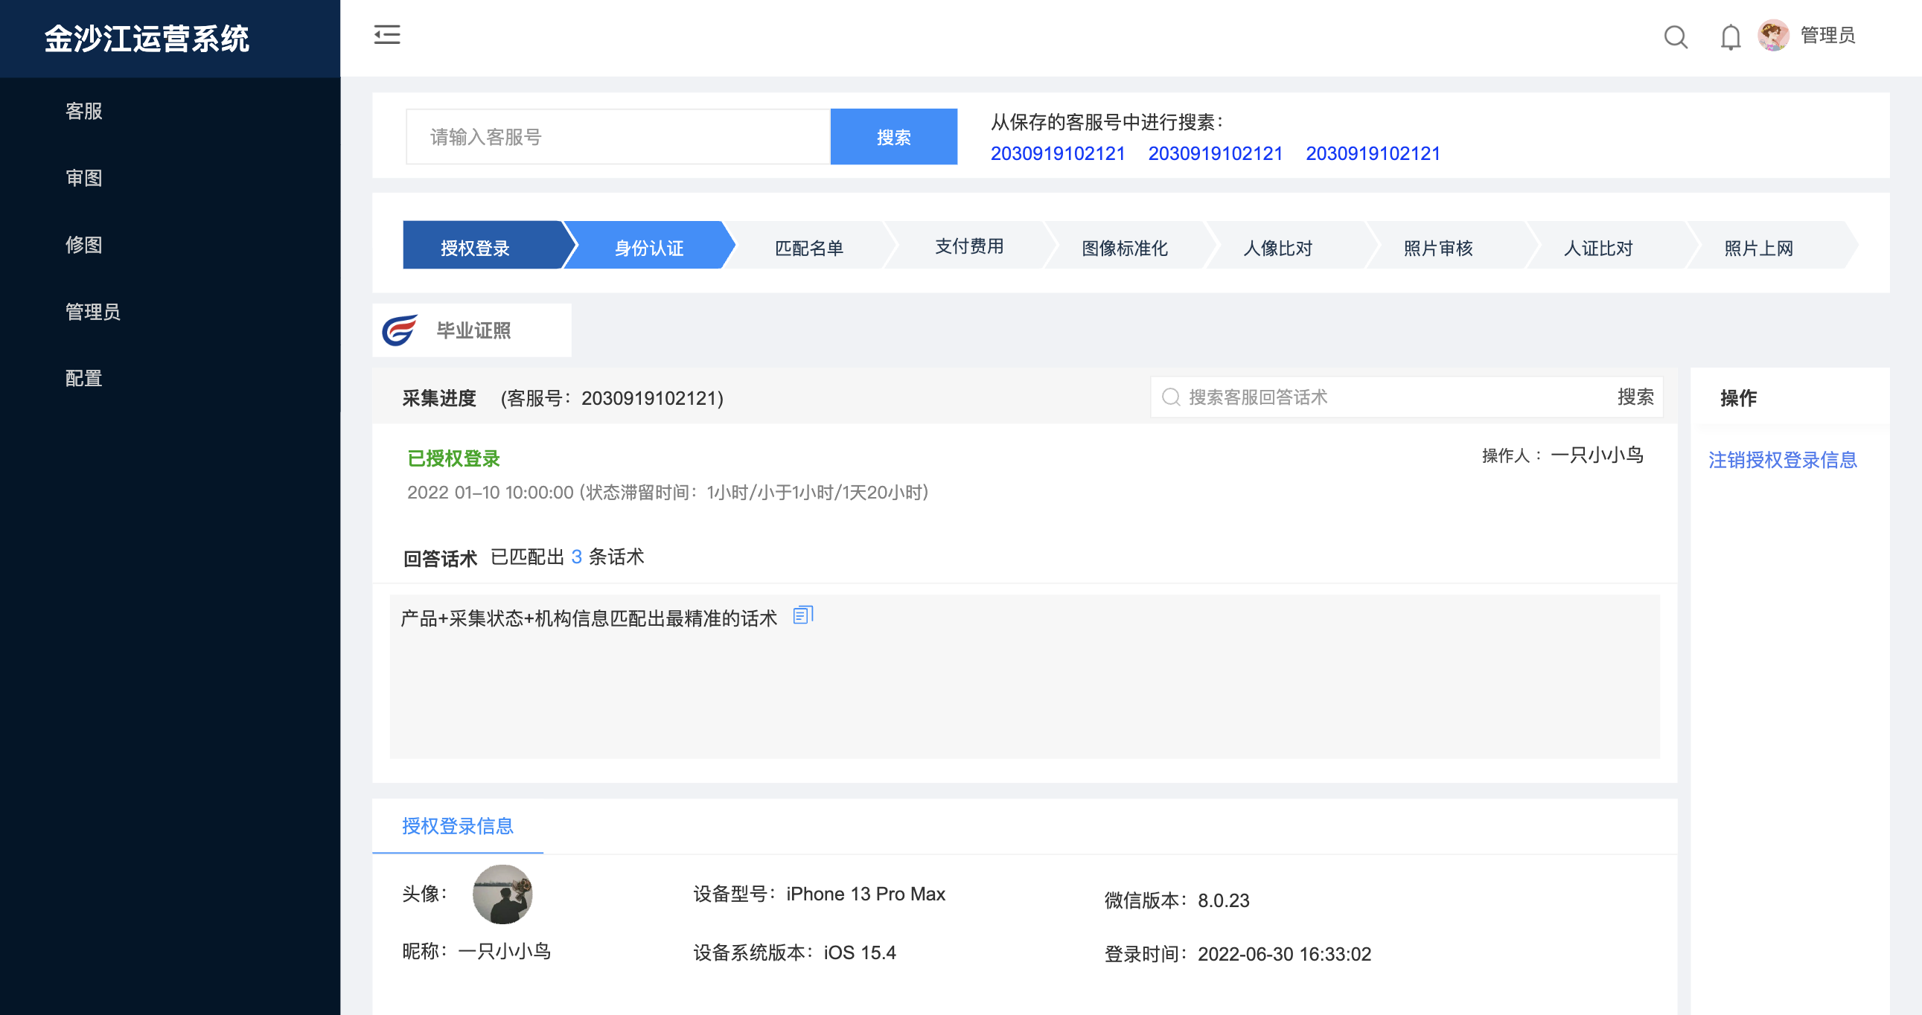Click the admin avatar picture in header
Viewport: 1922px width, 1015px height.
(1774, 35)
